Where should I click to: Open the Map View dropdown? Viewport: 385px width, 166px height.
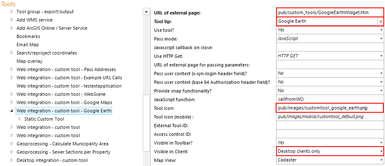pos(381,160)
